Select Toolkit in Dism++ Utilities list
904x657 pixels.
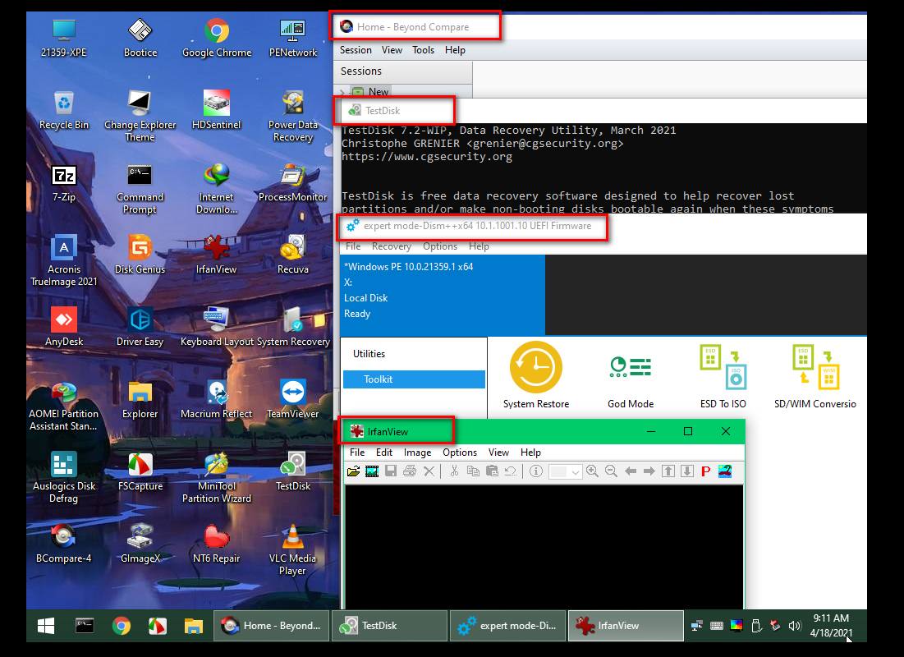(414, 379)
